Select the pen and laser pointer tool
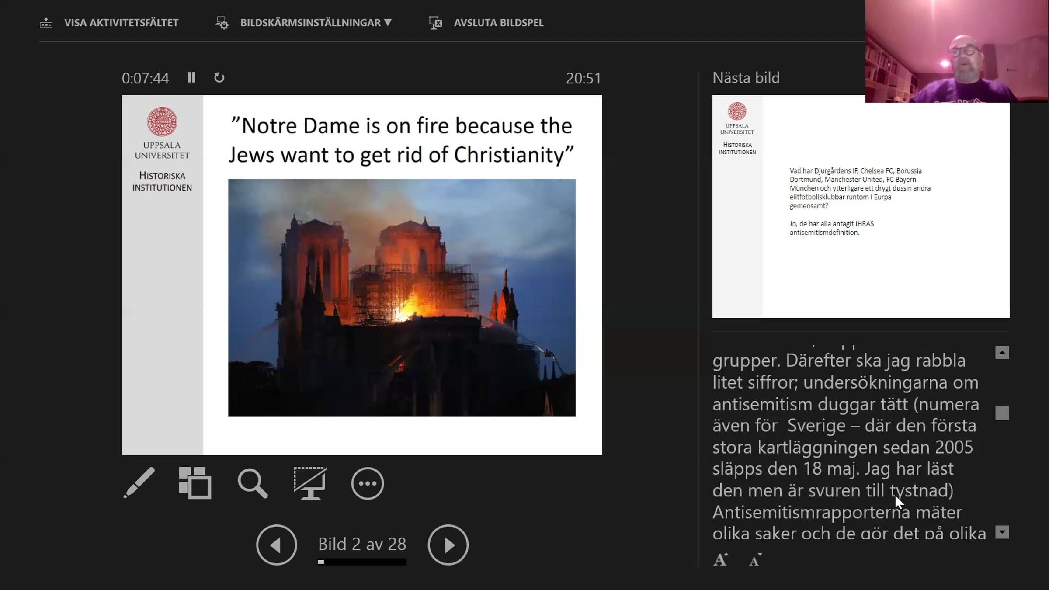Screen dimensions: 1049x590 click(x=139, y=483)
